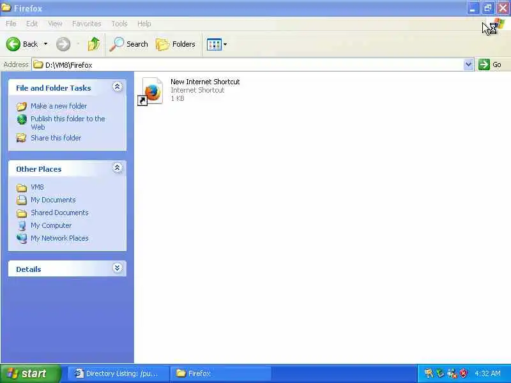Image resolution: width=511 pixels, height=383 pixels.
Task: Open the Views button menu
Action: [217, 44]
